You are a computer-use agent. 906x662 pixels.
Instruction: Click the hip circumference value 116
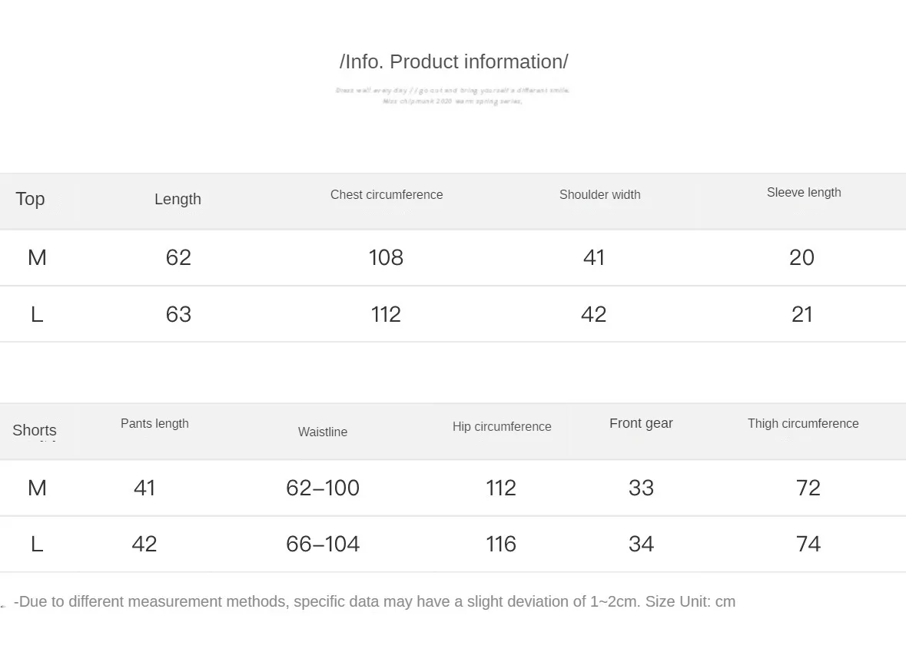tap(501, 544)
